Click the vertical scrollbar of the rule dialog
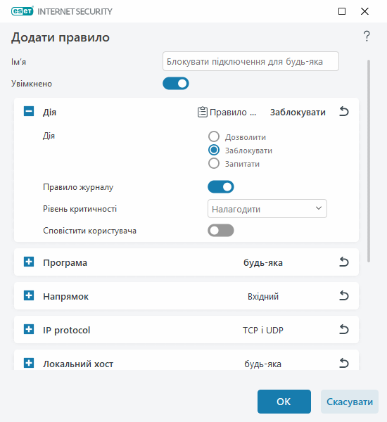 [x=369, y=161]
